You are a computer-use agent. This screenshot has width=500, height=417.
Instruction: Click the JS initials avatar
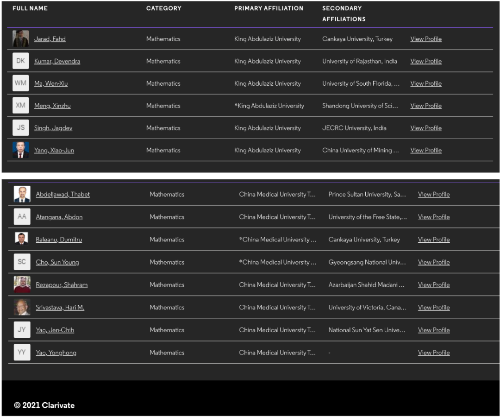pos(21,127)
